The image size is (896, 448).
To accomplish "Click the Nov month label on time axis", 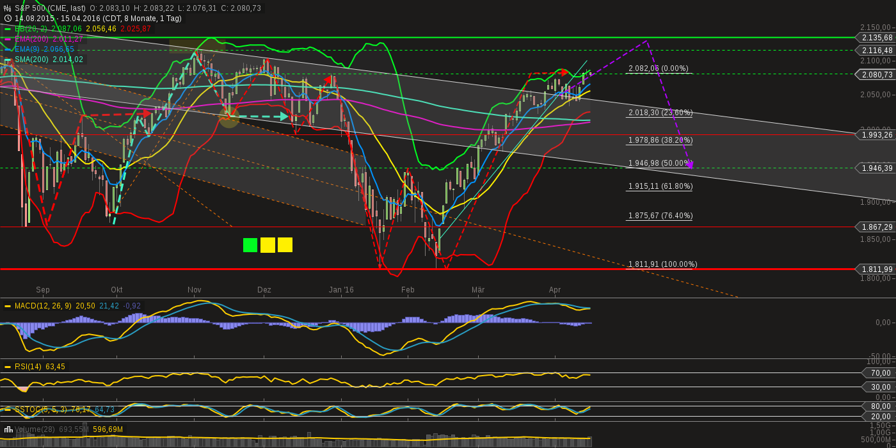I will [195, 290].
